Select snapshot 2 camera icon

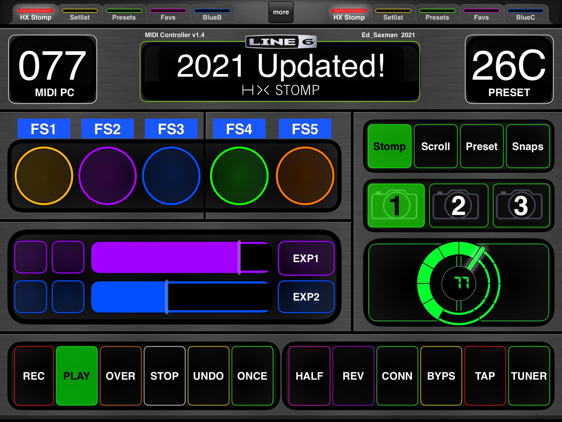459,206
